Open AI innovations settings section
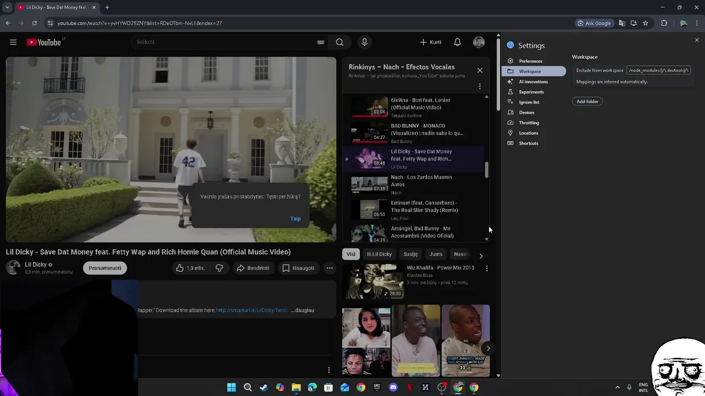Viewport: 705px width, 396px height. 534,81
